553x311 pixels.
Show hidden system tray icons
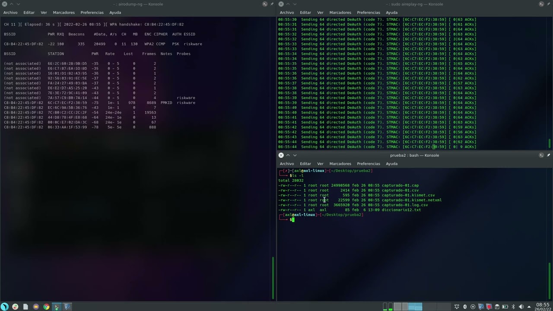point(529,307)
